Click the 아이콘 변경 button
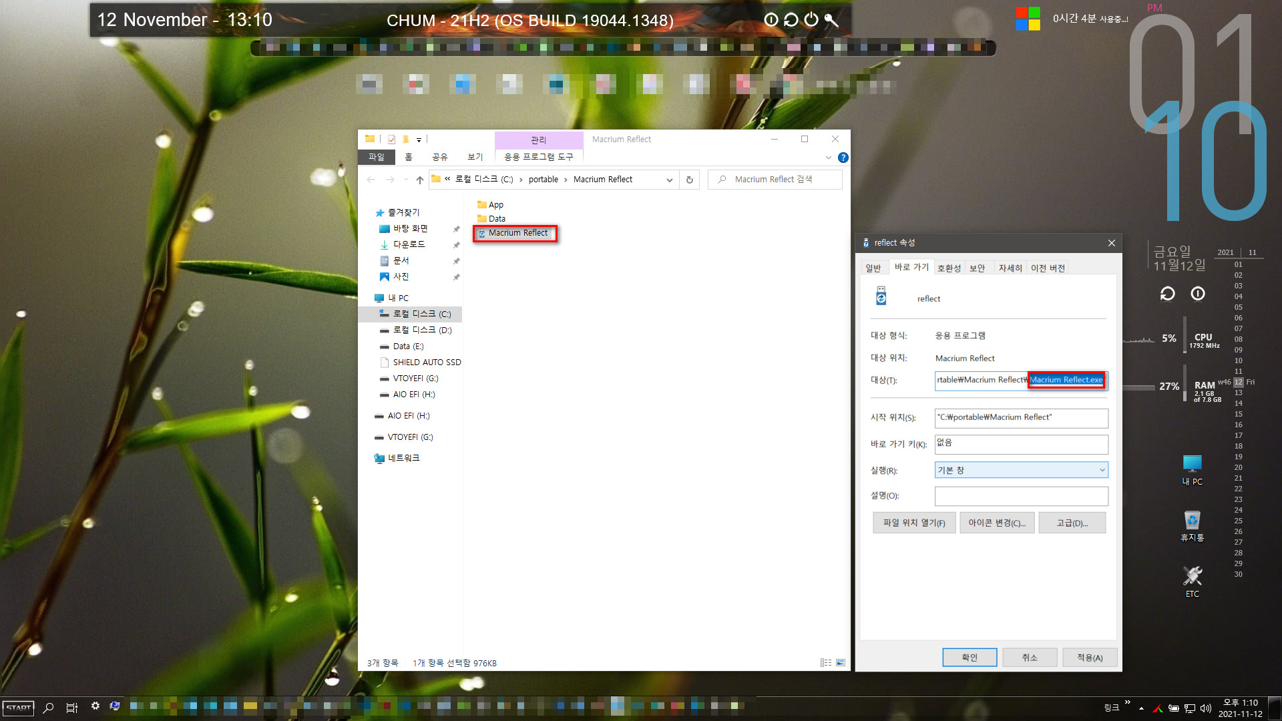 [997, 523]
